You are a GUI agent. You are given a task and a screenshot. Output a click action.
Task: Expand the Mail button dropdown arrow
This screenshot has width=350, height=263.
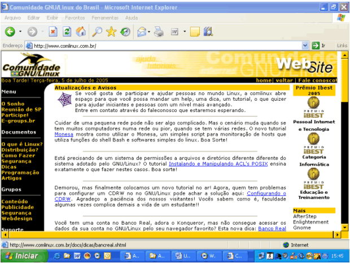(x=150, y=32)
